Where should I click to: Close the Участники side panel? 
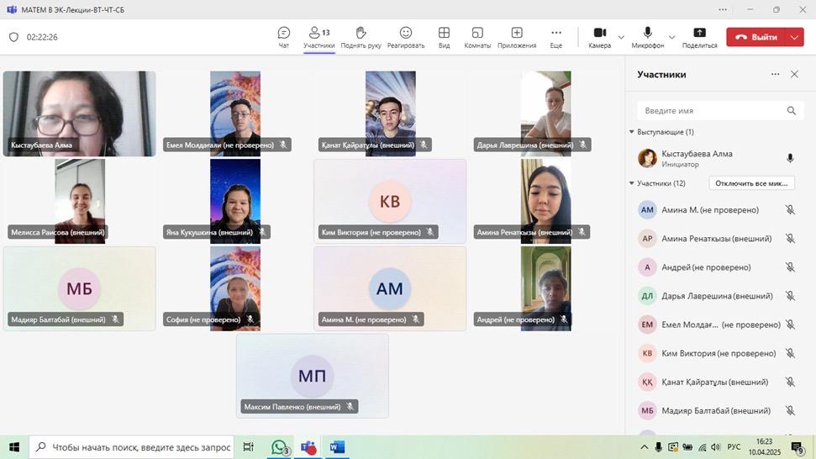click(794, 74)
